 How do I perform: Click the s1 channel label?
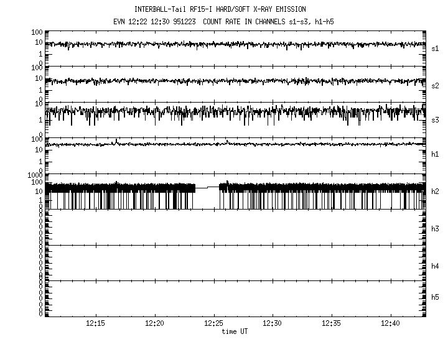[x=435, y=48]
